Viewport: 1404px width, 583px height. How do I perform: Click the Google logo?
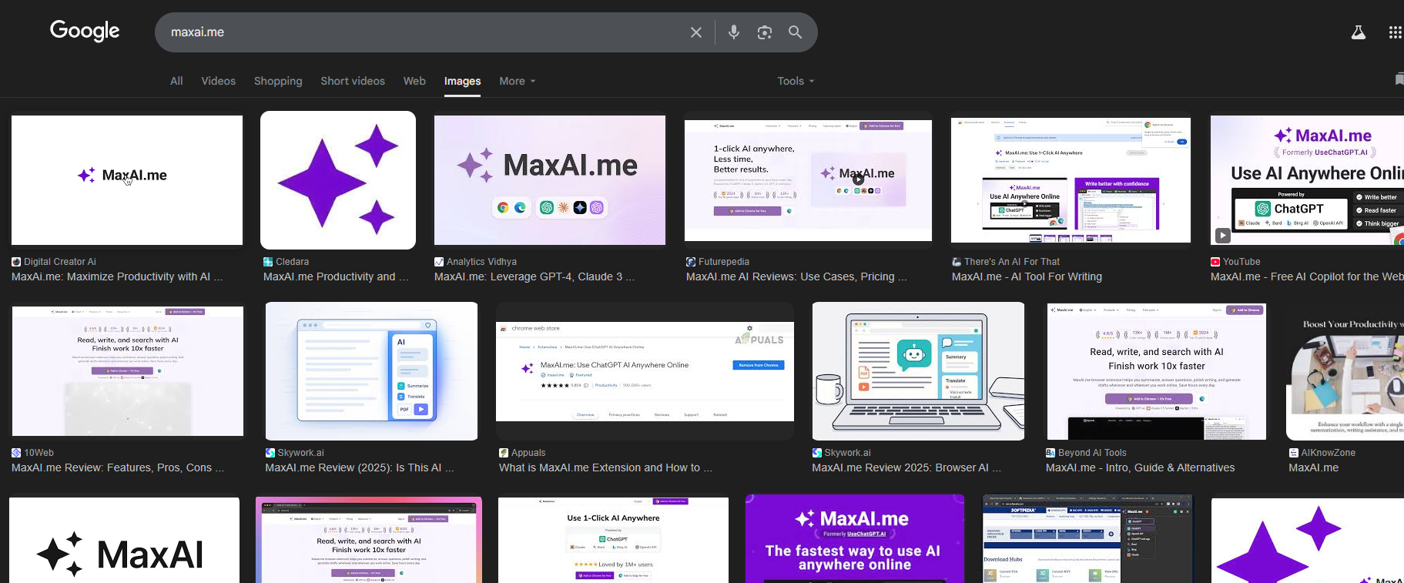(x=85, y=31)
